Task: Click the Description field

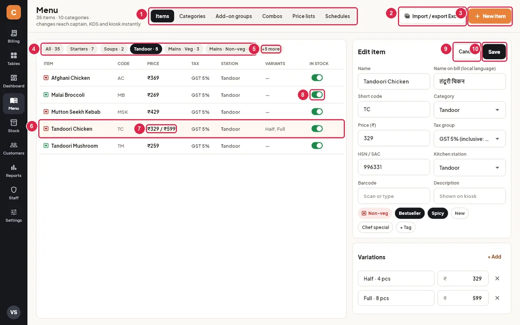Action: click(x=469, y=196)
